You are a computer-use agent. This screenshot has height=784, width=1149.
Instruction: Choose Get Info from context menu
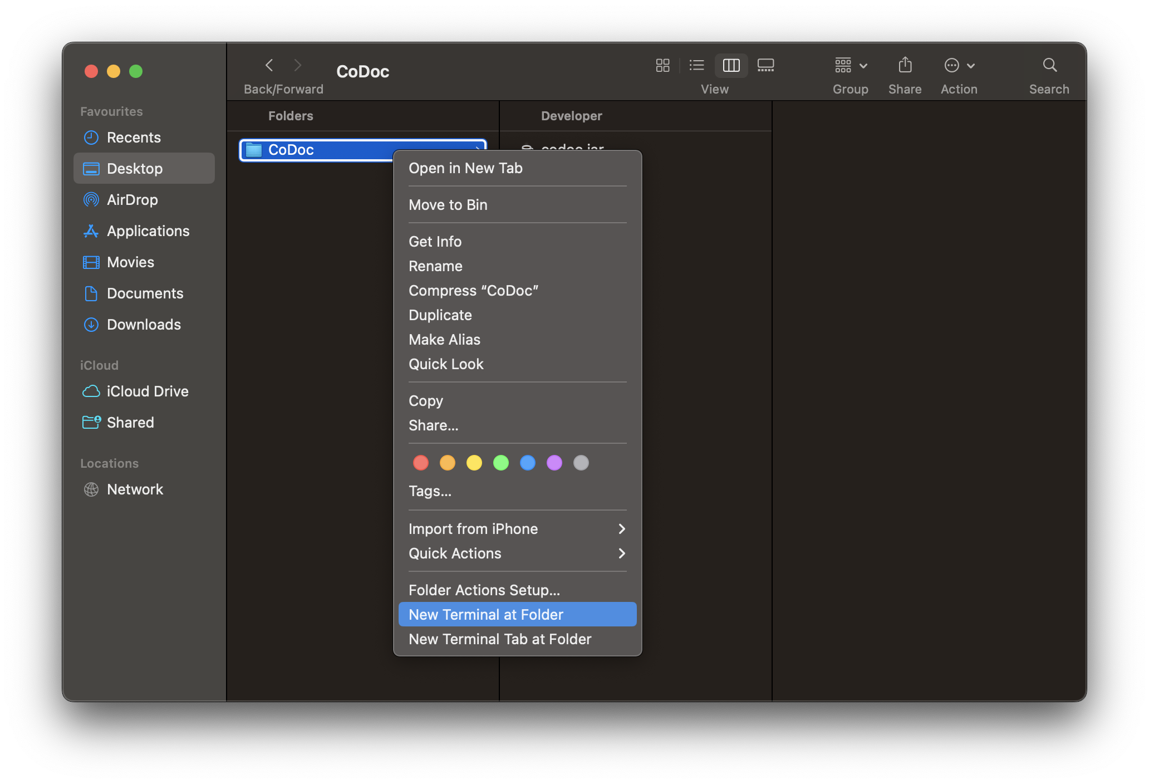(x=517, y=242)
